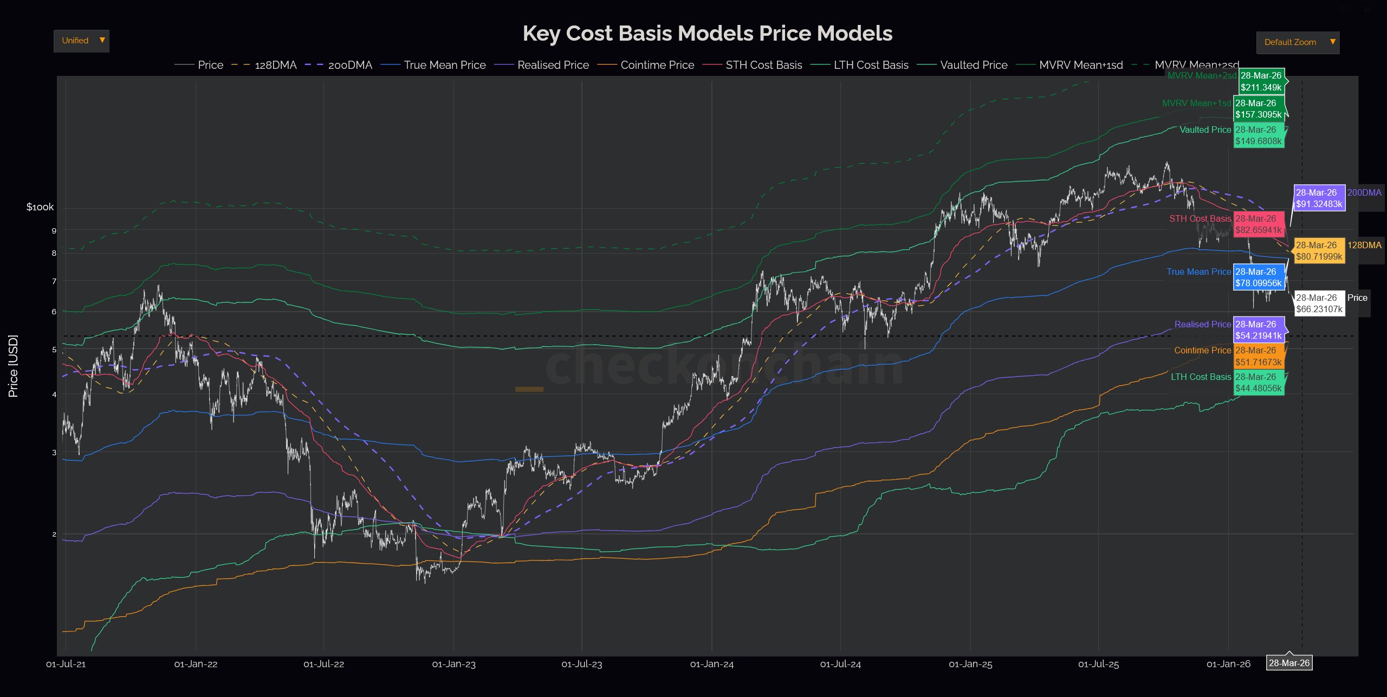Hide the Cointime Price trace
The width and height of the screenshot is (1387, 697).
pyautogui.click(x=657, y=65)
